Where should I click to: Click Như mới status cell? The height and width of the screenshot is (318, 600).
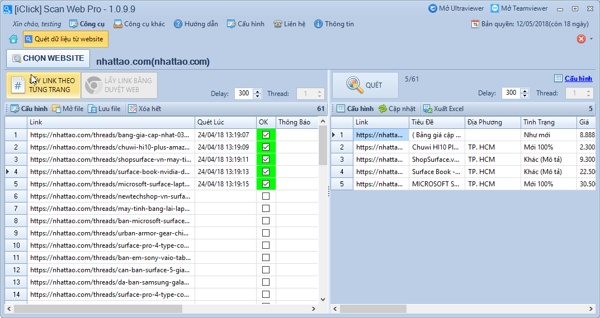[549, 135]
